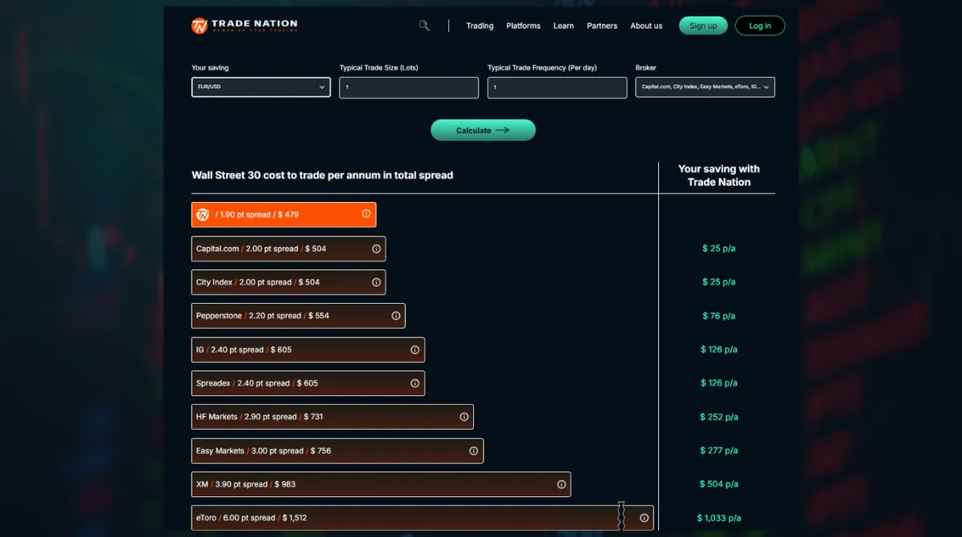Open the Broker selection dropdown
This screenshot has width=962, height=537.
pos(705,87)
